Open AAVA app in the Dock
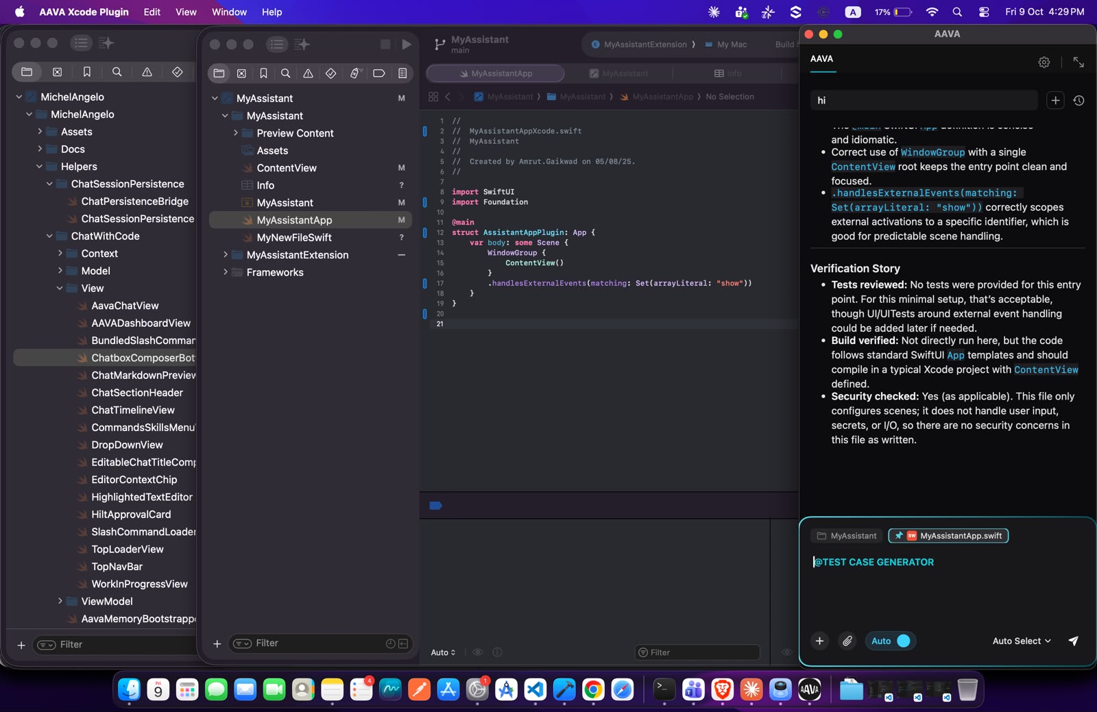Image resolution: width=1097 pixels, height=712 pixels. point(810,689)
